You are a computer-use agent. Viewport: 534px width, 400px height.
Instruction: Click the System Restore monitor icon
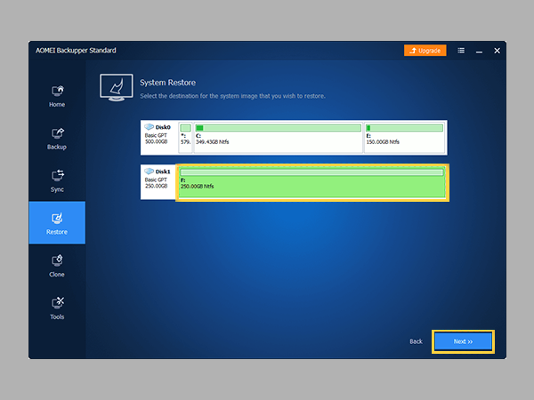click(x=117, y=87)
